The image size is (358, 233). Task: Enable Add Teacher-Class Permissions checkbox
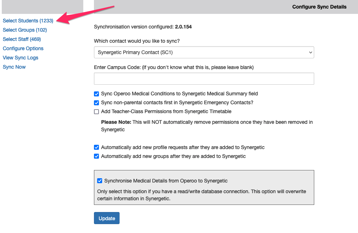[x=96, y=112]
